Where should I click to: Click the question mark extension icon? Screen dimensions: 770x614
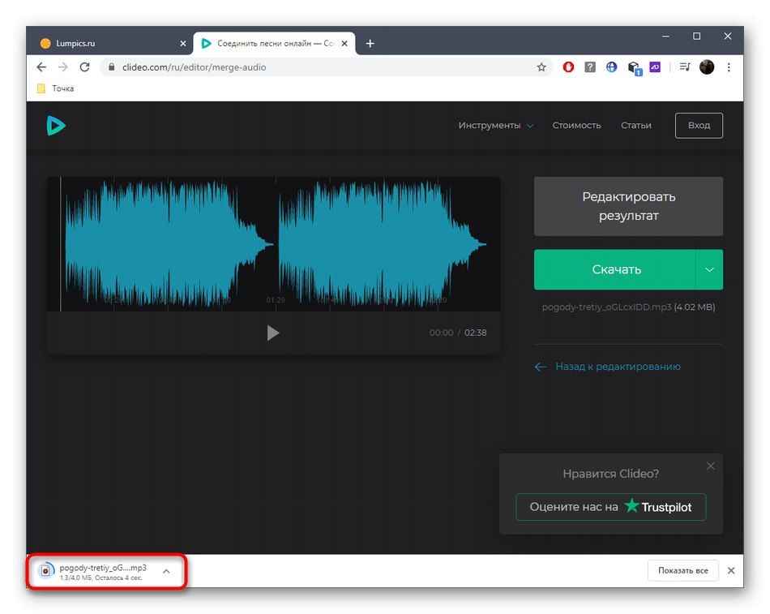point(590,67)
